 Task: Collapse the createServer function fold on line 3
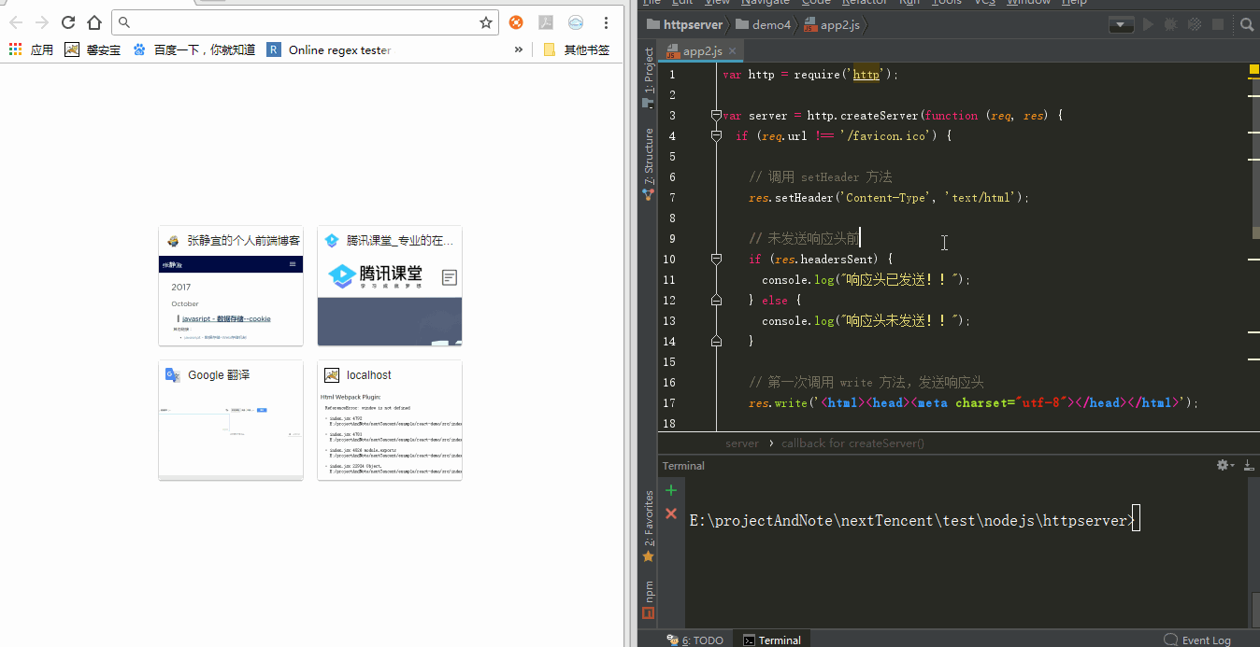tap(716, 116)
